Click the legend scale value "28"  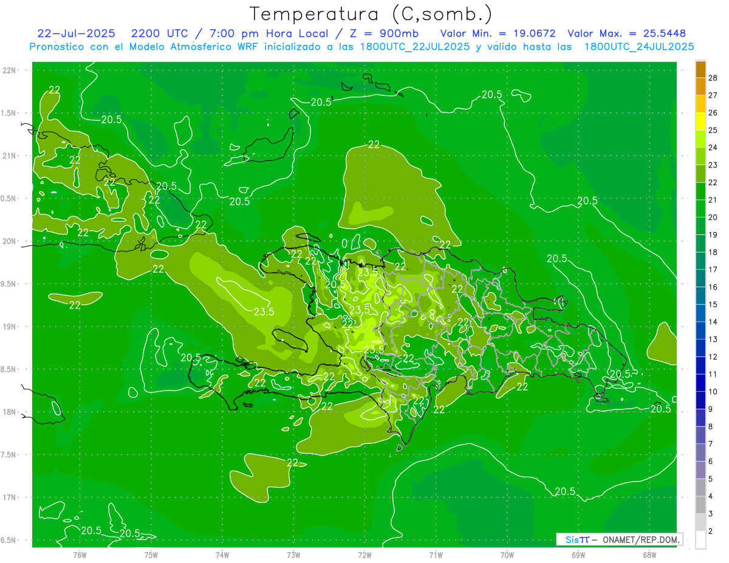713,78
